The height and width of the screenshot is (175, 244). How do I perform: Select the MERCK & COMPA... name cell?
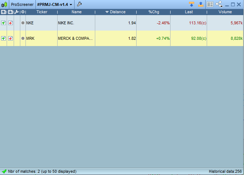click(76, 38)
